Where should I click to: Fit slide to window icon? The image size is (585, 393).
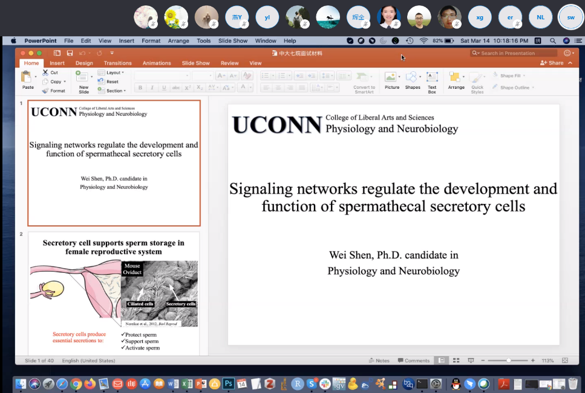(565, 360)
